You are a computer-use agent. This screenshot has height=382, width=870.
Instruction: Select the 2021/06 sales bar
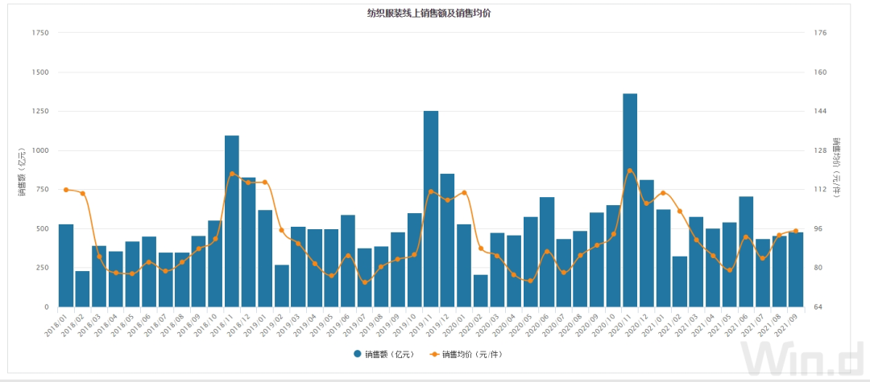pos(746,251)
